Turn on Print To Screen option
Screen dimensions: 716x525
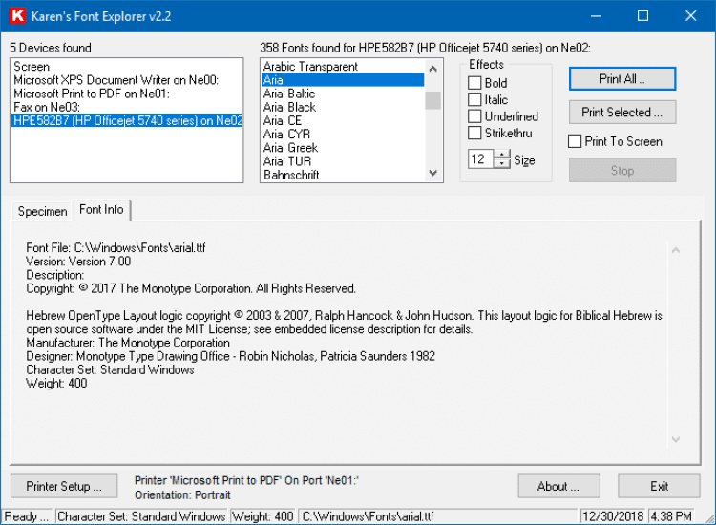(575, 141)
